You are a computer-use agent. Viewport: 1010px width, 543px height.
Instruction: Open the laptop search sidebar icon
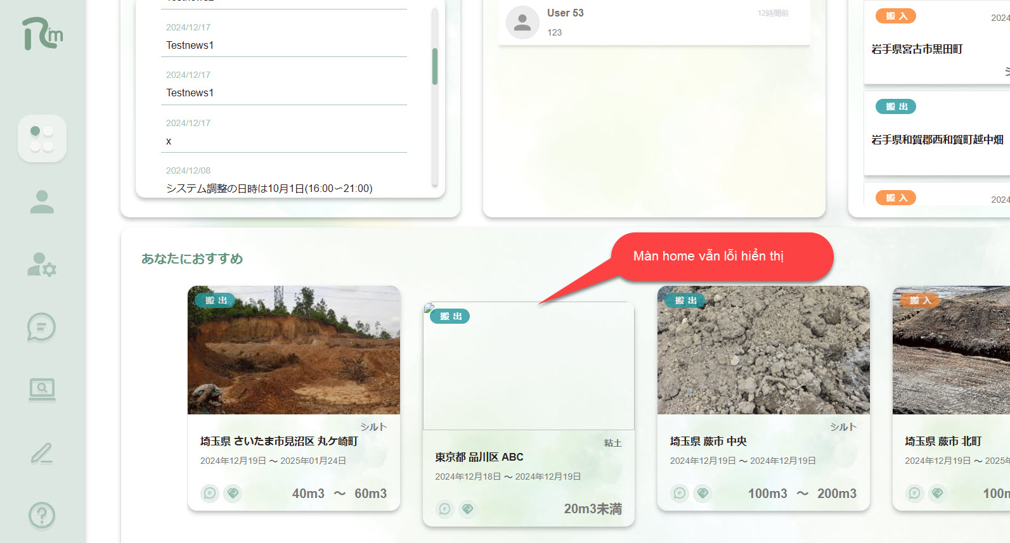[42, 389]
